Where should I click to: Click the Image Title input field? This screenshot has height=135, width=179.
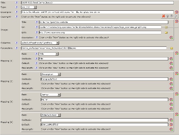pyautogui.click(x=103, y=22)
